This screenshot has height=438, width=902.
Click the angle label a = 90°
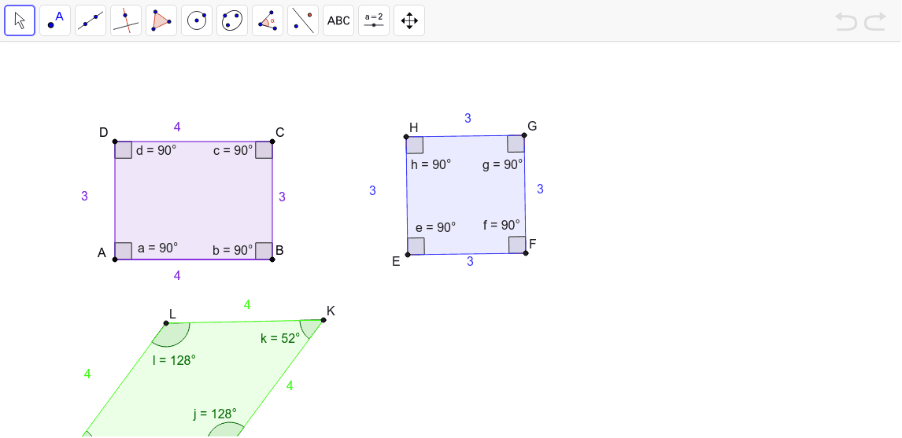157,248
